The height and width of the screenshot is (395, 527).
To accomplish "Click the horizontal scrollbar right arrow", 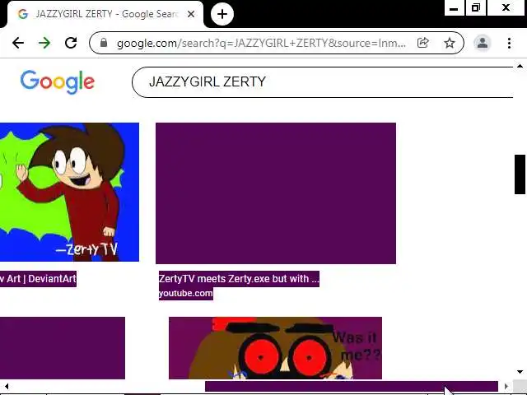I will (506, 387).
